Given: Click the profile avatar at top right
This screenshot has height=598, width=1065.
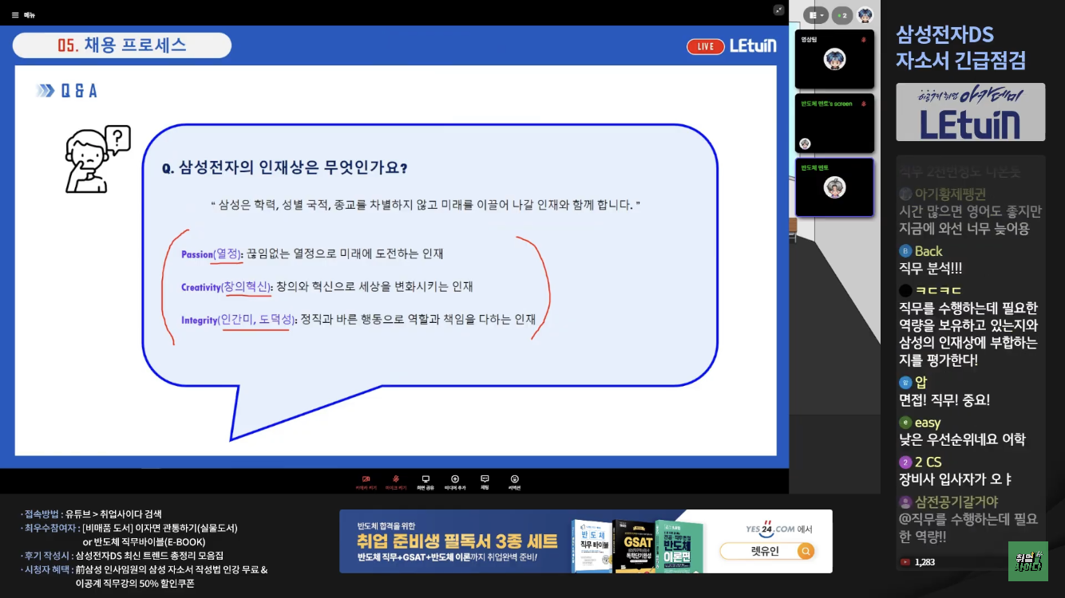Looking at the screenshot, I should tap(865, 15).
